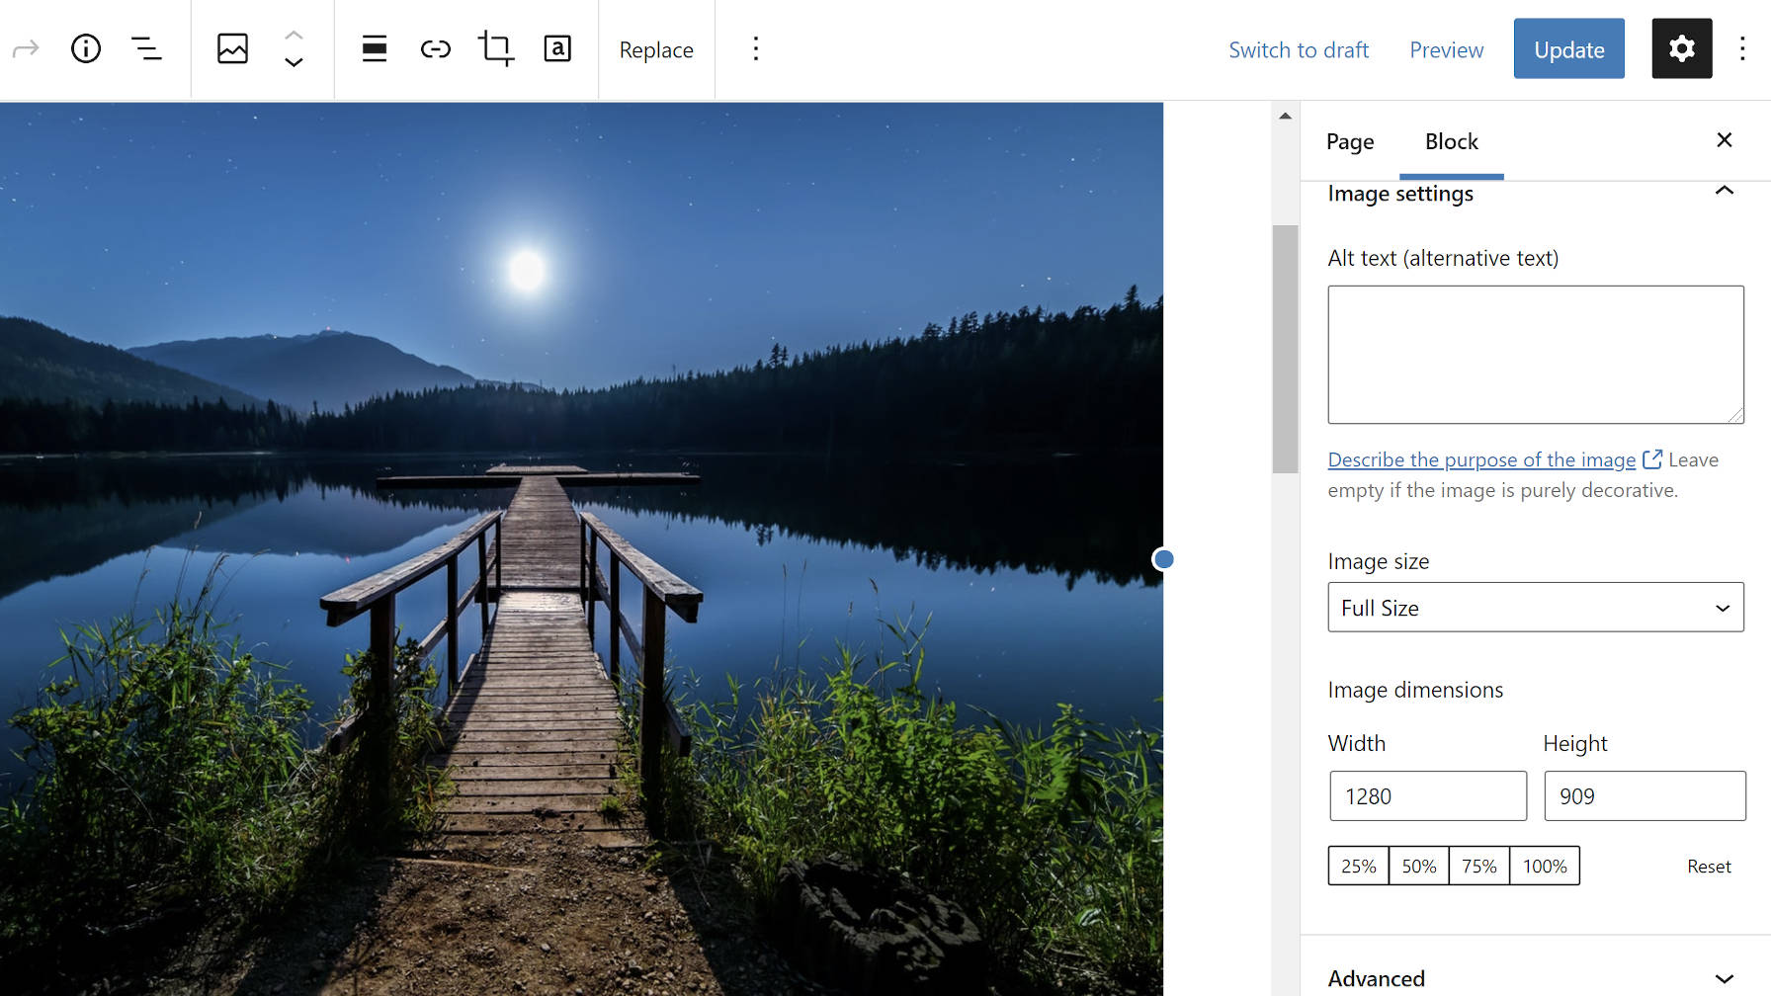The width and height of the screenshot is (1771, 996).
Task: Switch to the Page tab
Action: coord(1350,141)
